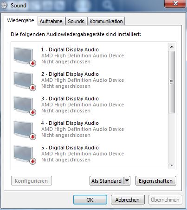Set device using Als Standard button
The height and width of the screenshot is (210, 187).
(107, 181)
